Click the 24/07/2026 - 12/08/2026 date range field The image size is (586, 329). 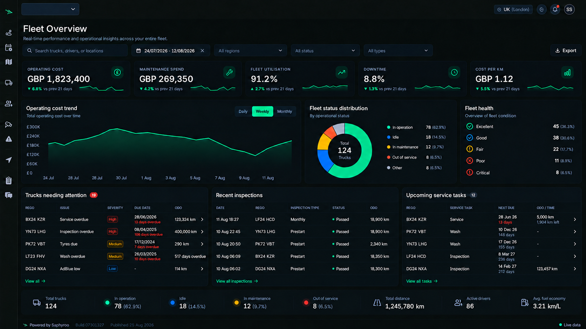[171, 51]
